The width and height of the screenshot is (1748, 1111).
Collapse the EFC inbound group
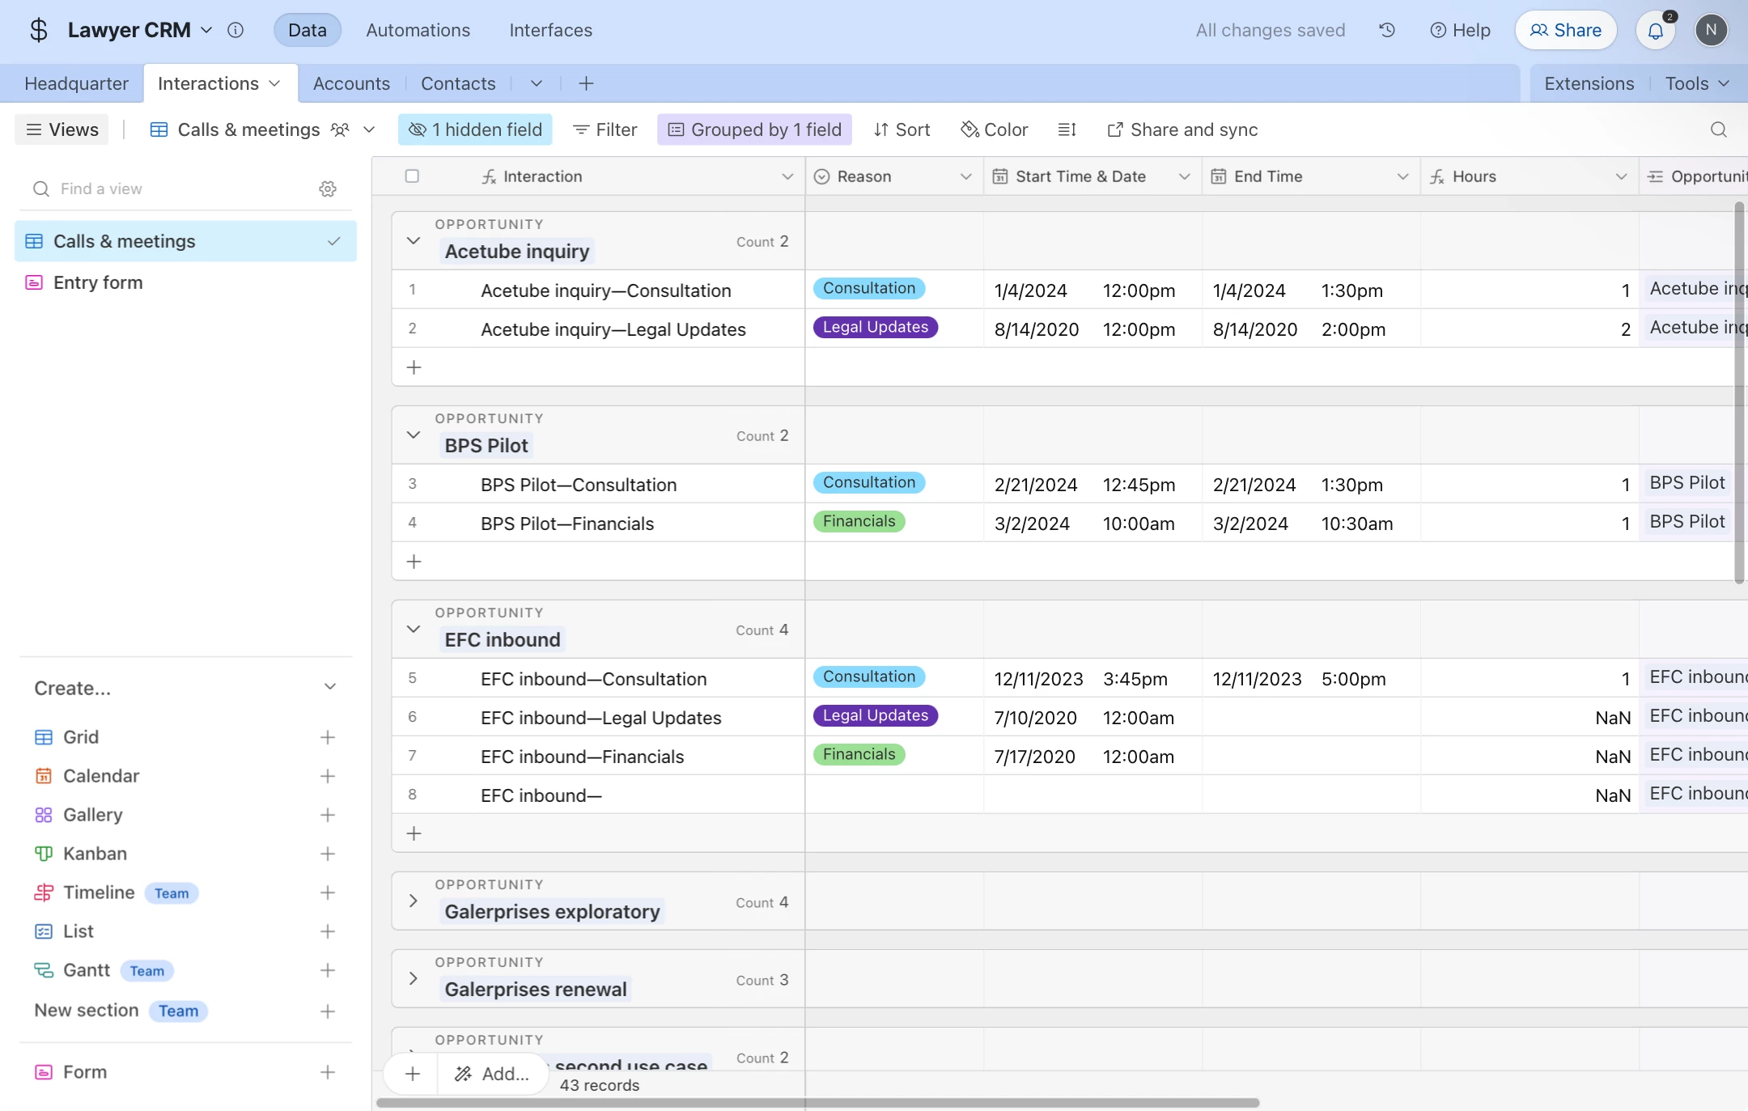point(414,629)
